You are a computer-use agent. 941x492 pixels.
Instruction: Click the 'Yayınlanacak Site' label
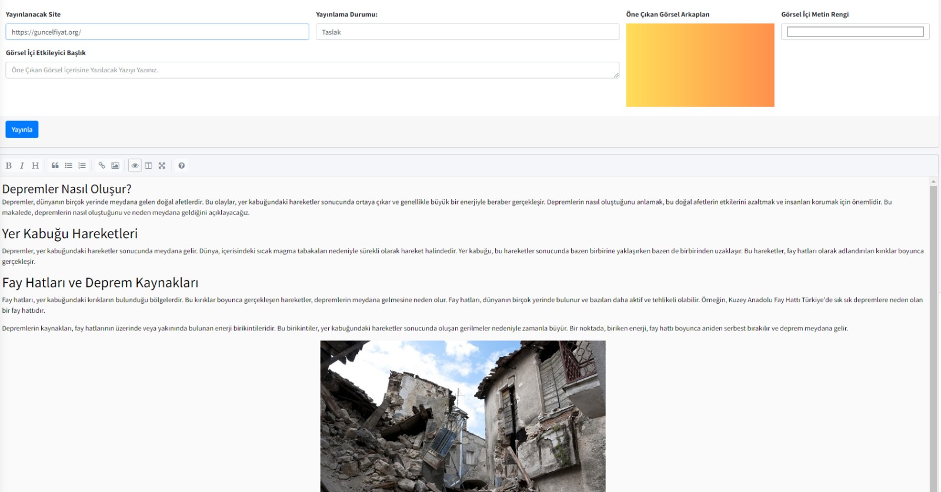pyautogui.click(x=33, y=14)
